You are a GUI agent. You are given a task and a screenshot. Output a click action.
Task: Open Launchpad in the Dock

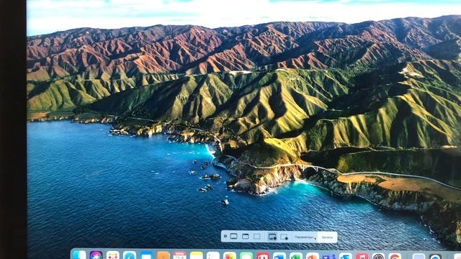[113, 255]
